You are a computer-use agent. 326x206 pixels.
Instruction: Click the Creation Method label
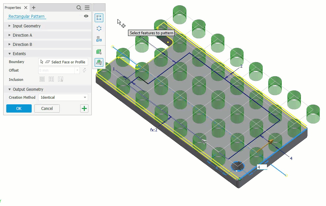22,97
